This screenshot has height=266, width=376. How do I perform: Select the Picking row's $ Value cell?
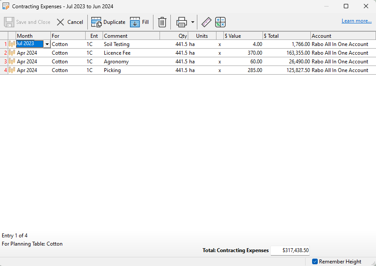(x=243, y=70)
